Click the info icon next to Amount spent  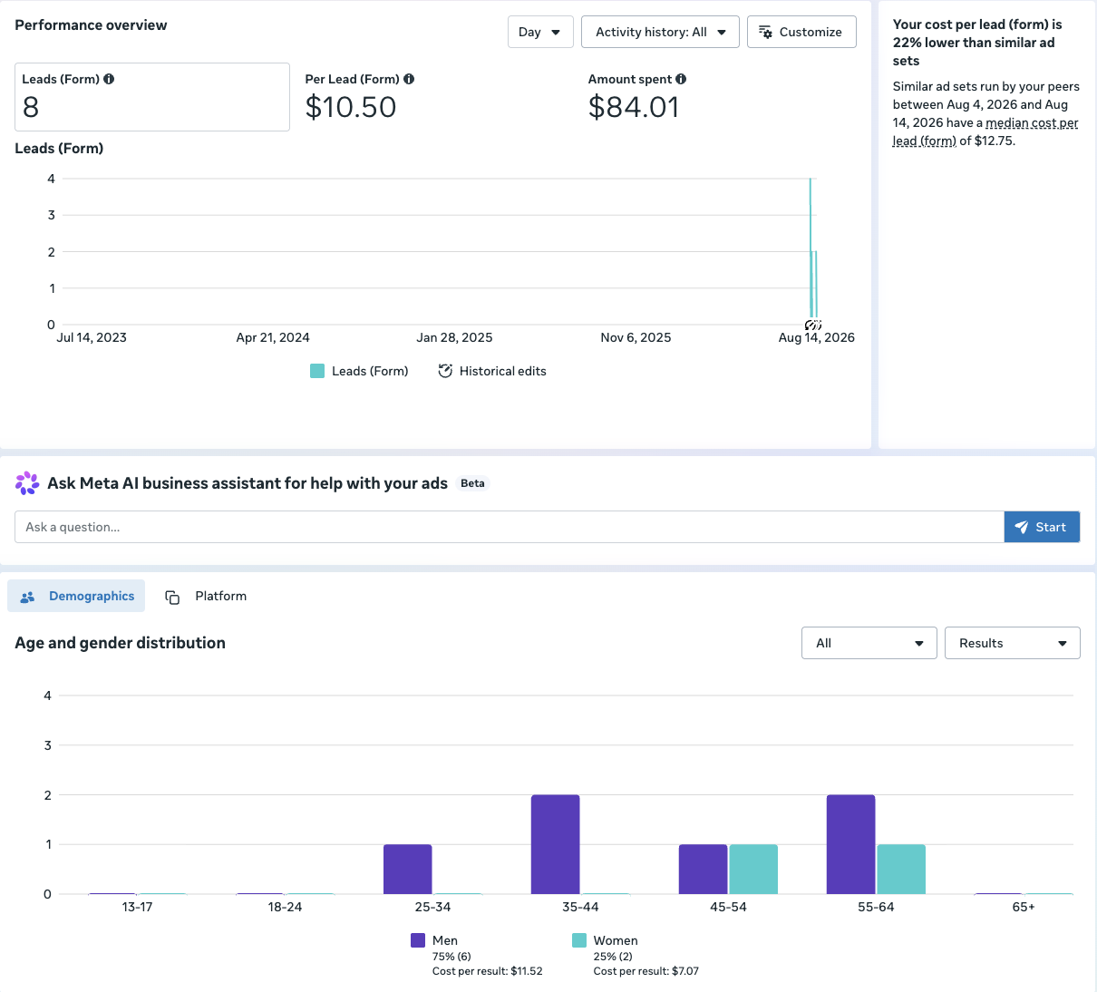click(x=681, y=79)
